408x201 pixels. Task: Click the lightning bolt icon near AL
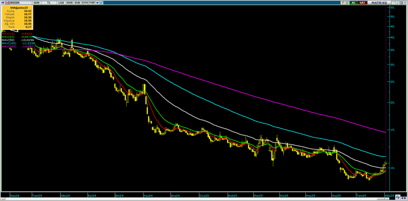(343, 3)
